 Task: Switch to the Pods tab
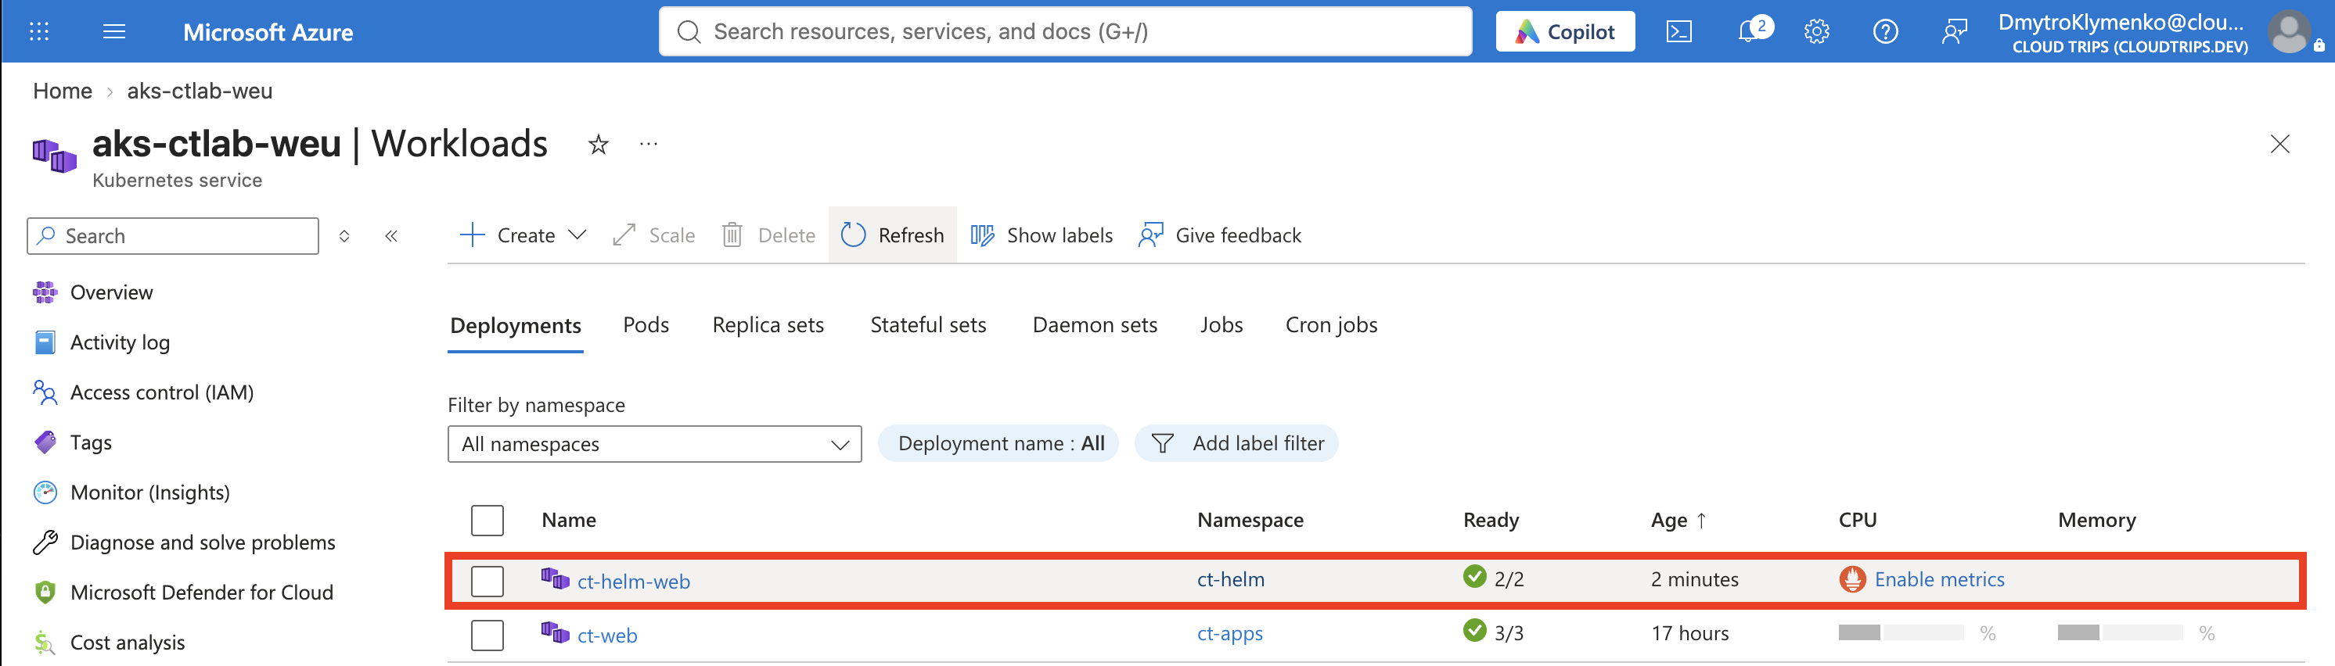click(x=646, y=325)
